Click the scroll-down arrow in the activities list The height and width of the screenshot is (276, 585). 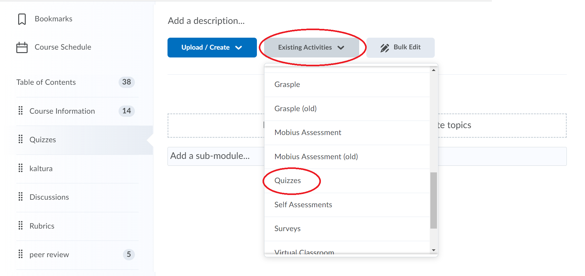(433, 251)
